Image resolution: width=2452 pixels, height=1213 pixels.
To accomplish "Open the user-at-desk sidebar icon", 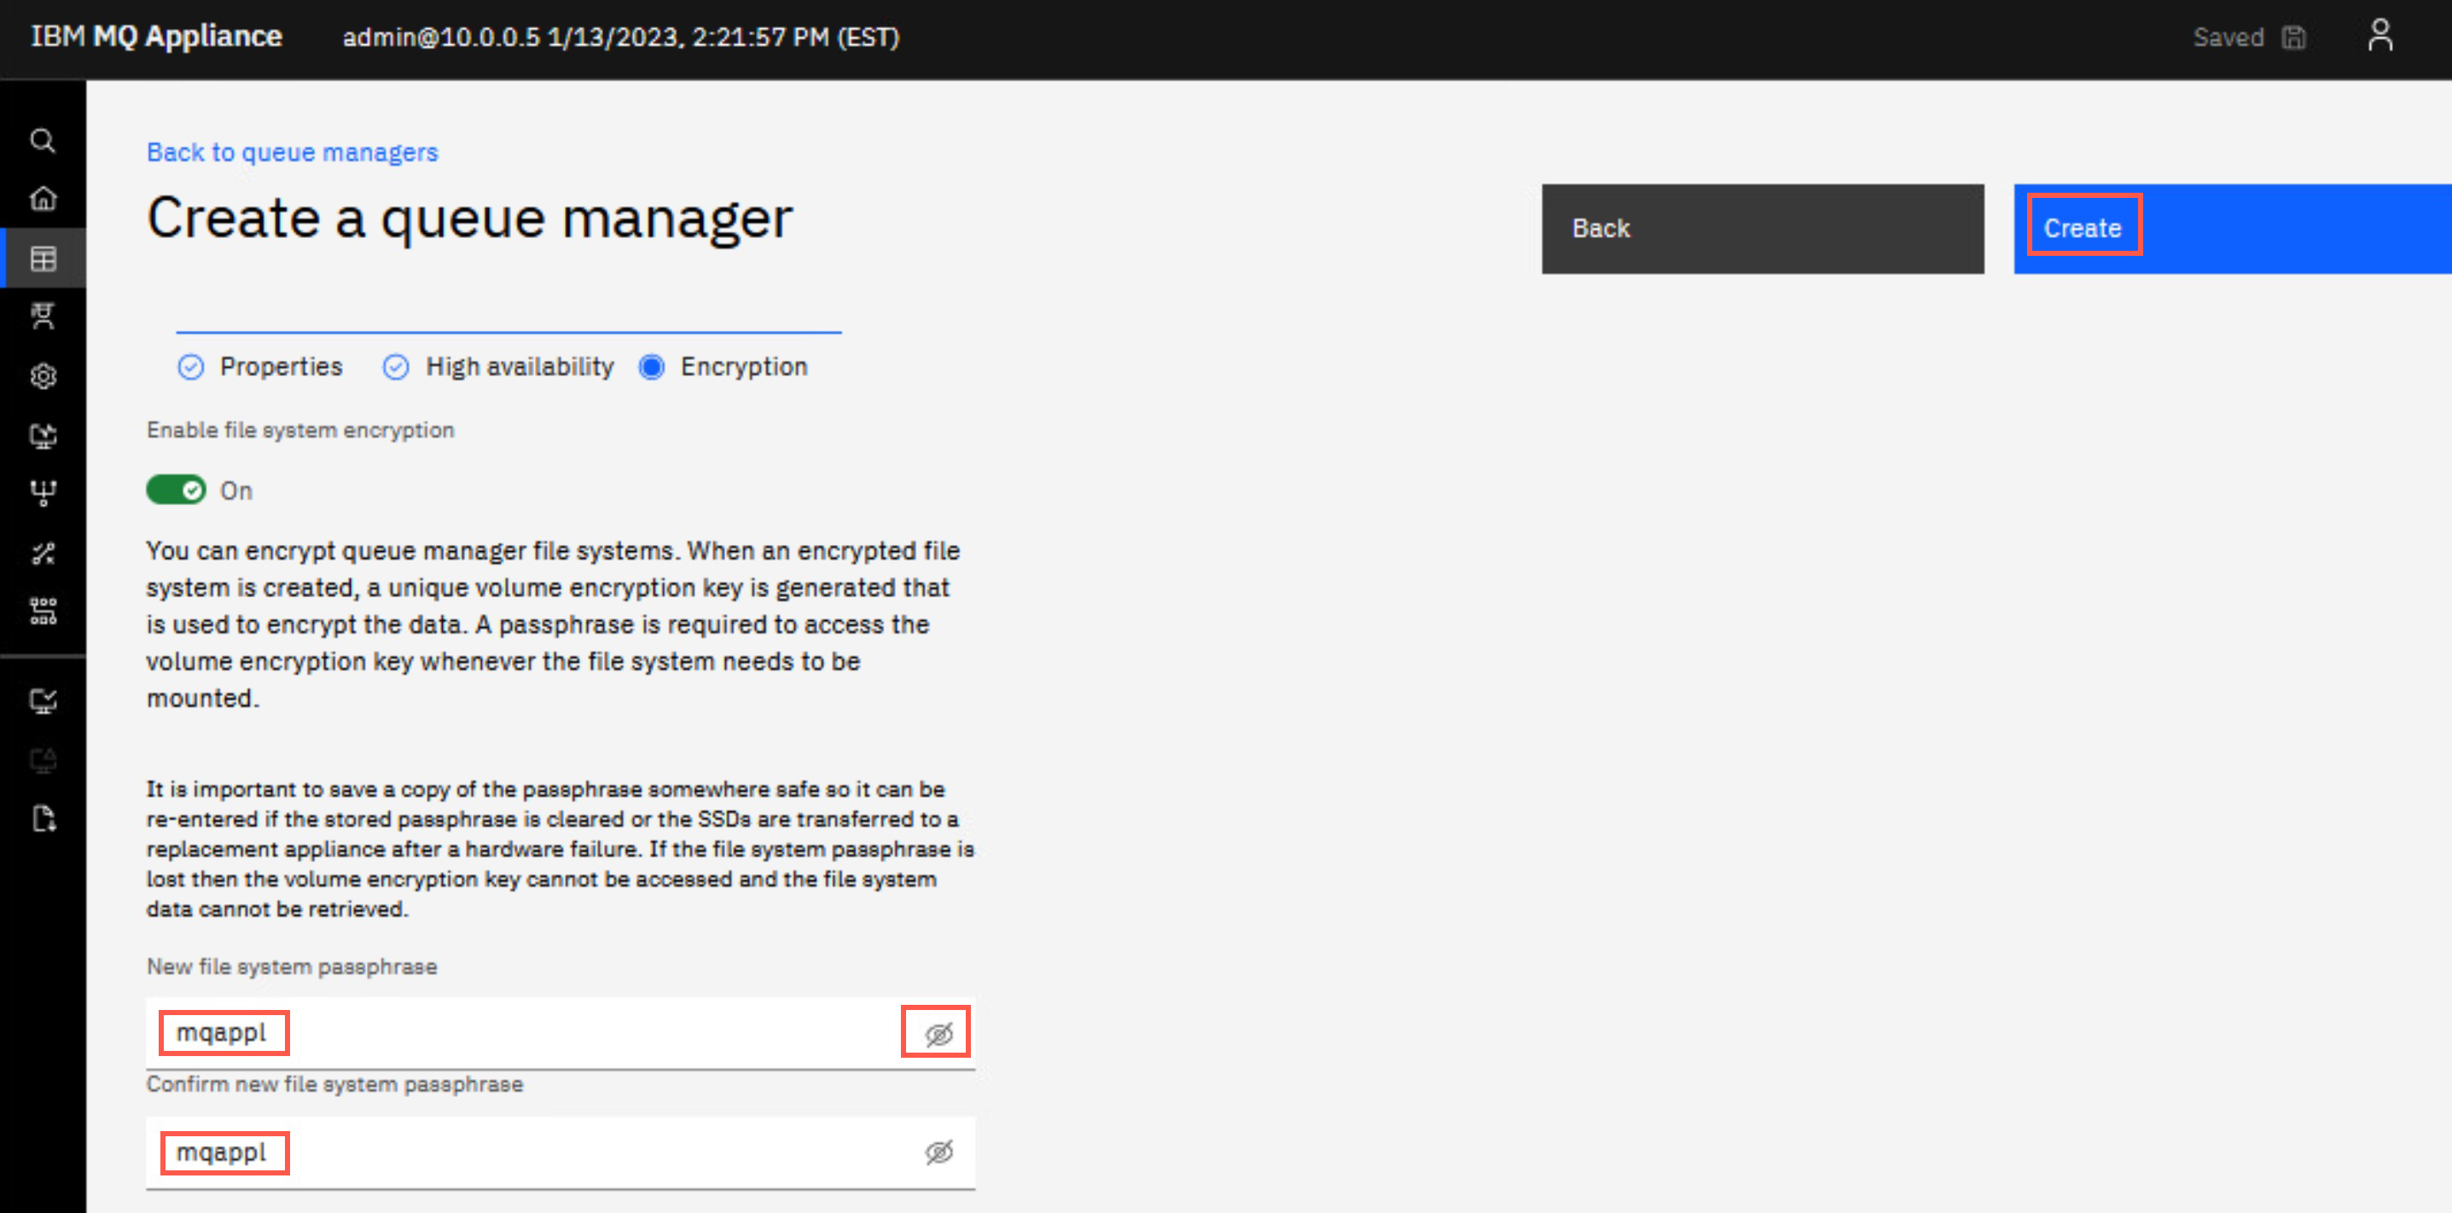I will click(43, 316).
